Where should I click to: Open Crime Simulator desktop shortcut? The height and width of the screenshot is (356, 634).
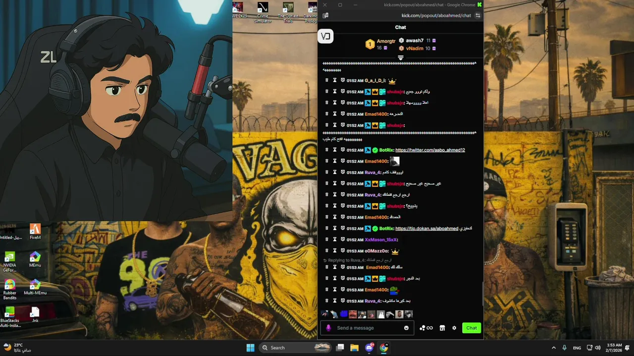pyautogui.click(x=263, y=12)
